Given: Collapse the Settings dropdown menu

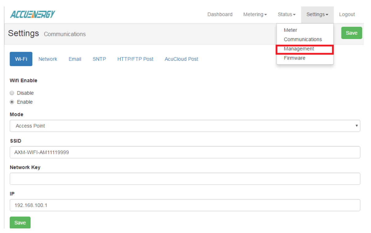Looking at the screenshot, I should [317, 14].
